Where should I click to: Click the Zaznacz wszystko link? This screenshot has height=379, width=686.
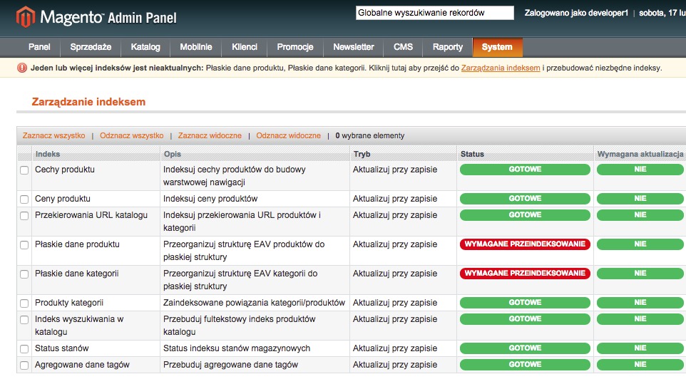click(53, 135)
